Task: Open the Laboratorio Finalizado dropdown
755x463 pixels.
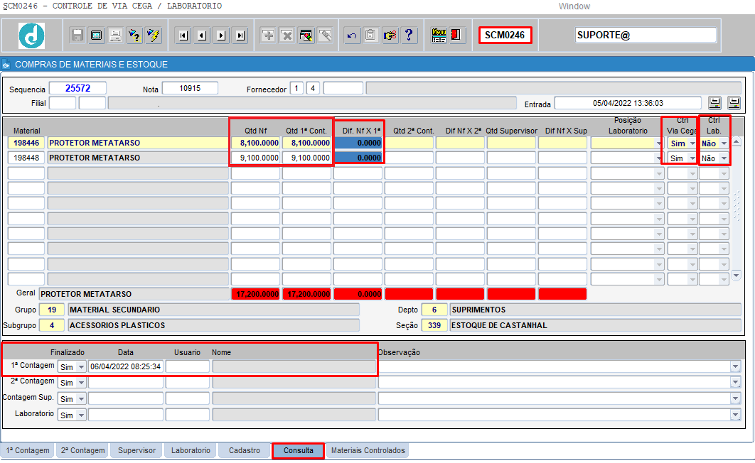Action: 81,415
